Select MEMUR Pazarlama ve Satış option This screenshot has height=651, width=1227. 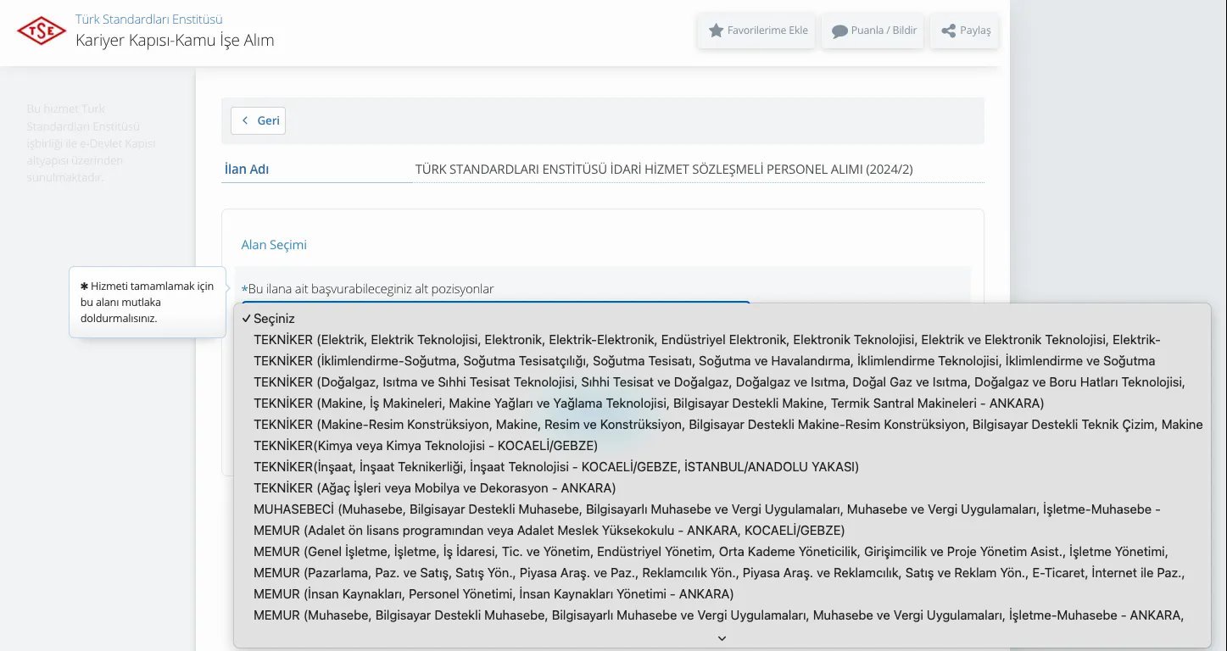(x=594, y=572)
